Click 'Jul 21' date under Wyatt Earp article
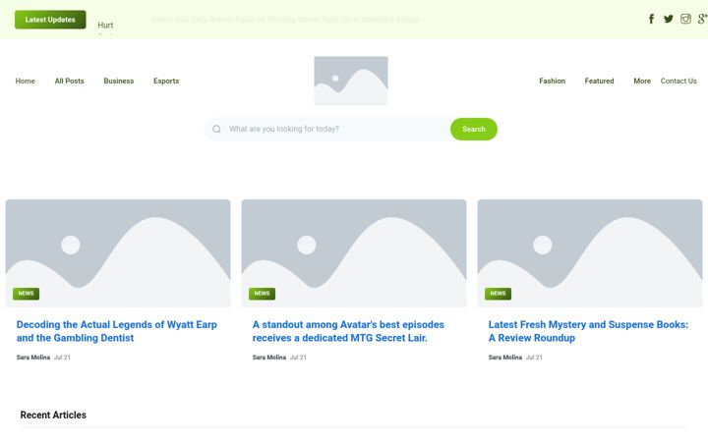The image size is (708, 442). point(62,358)
